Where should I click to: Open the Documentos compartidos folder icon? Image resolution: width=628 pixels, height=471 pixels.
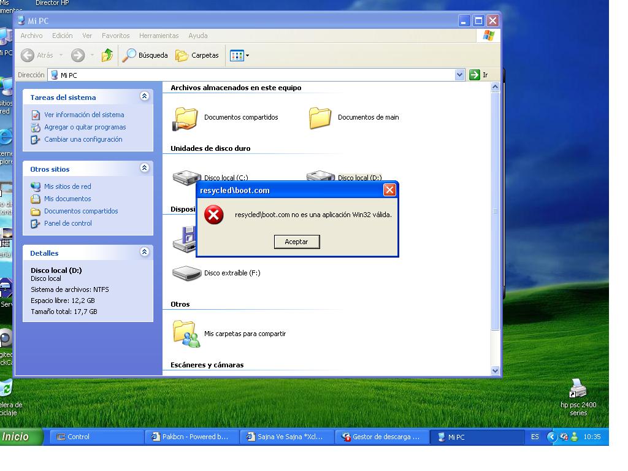[x=185, y=118]
